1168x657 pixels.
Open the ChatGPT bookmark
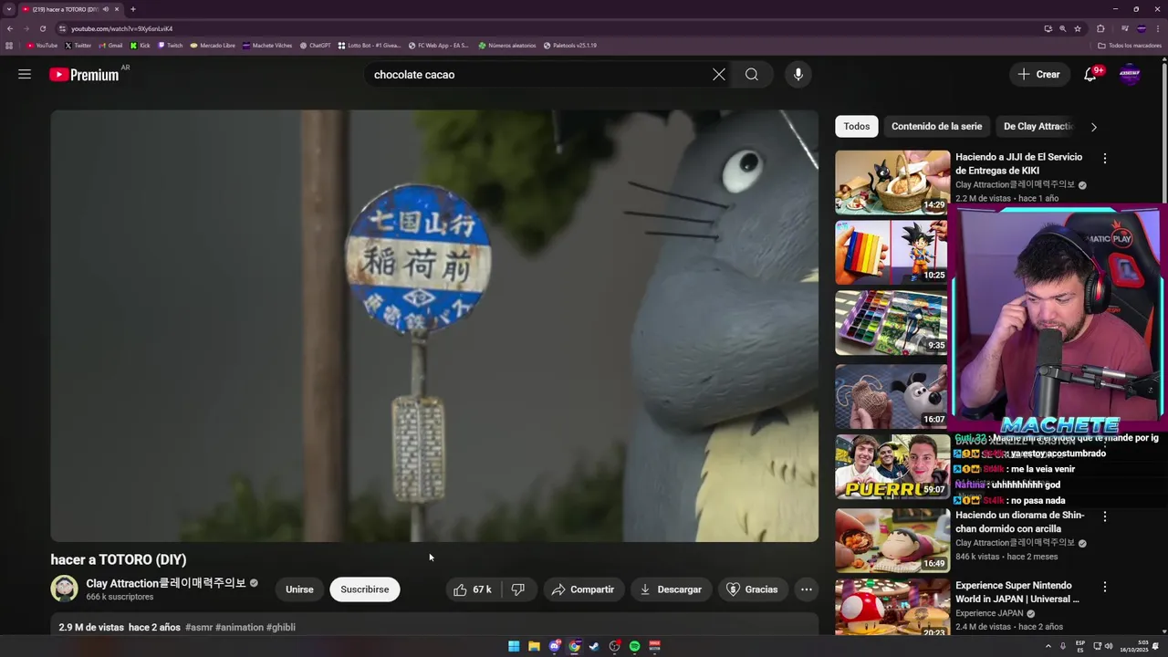316,46
